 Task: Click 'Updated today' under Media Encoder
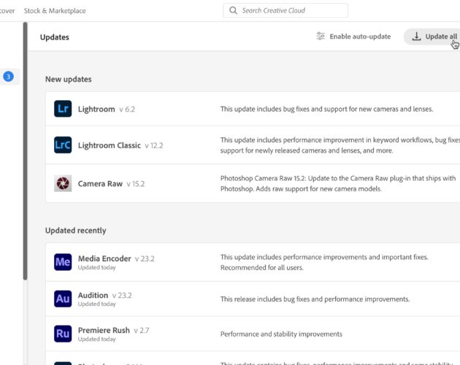(97, 268)
